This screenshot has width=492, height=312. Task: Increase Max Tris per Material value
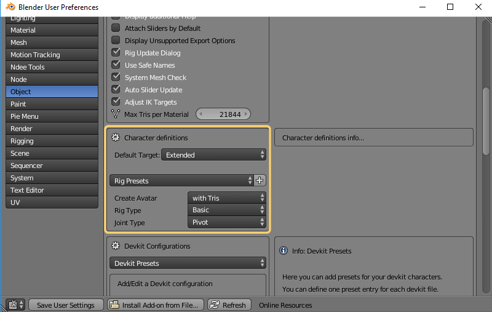(246, 114)
